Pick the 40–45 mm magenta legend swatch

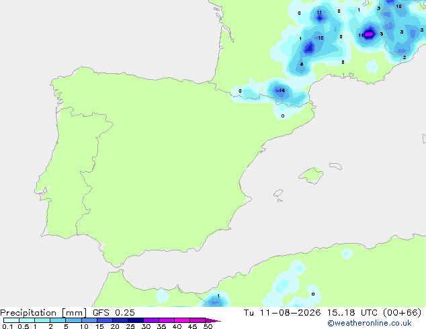[x=182, y=320]
